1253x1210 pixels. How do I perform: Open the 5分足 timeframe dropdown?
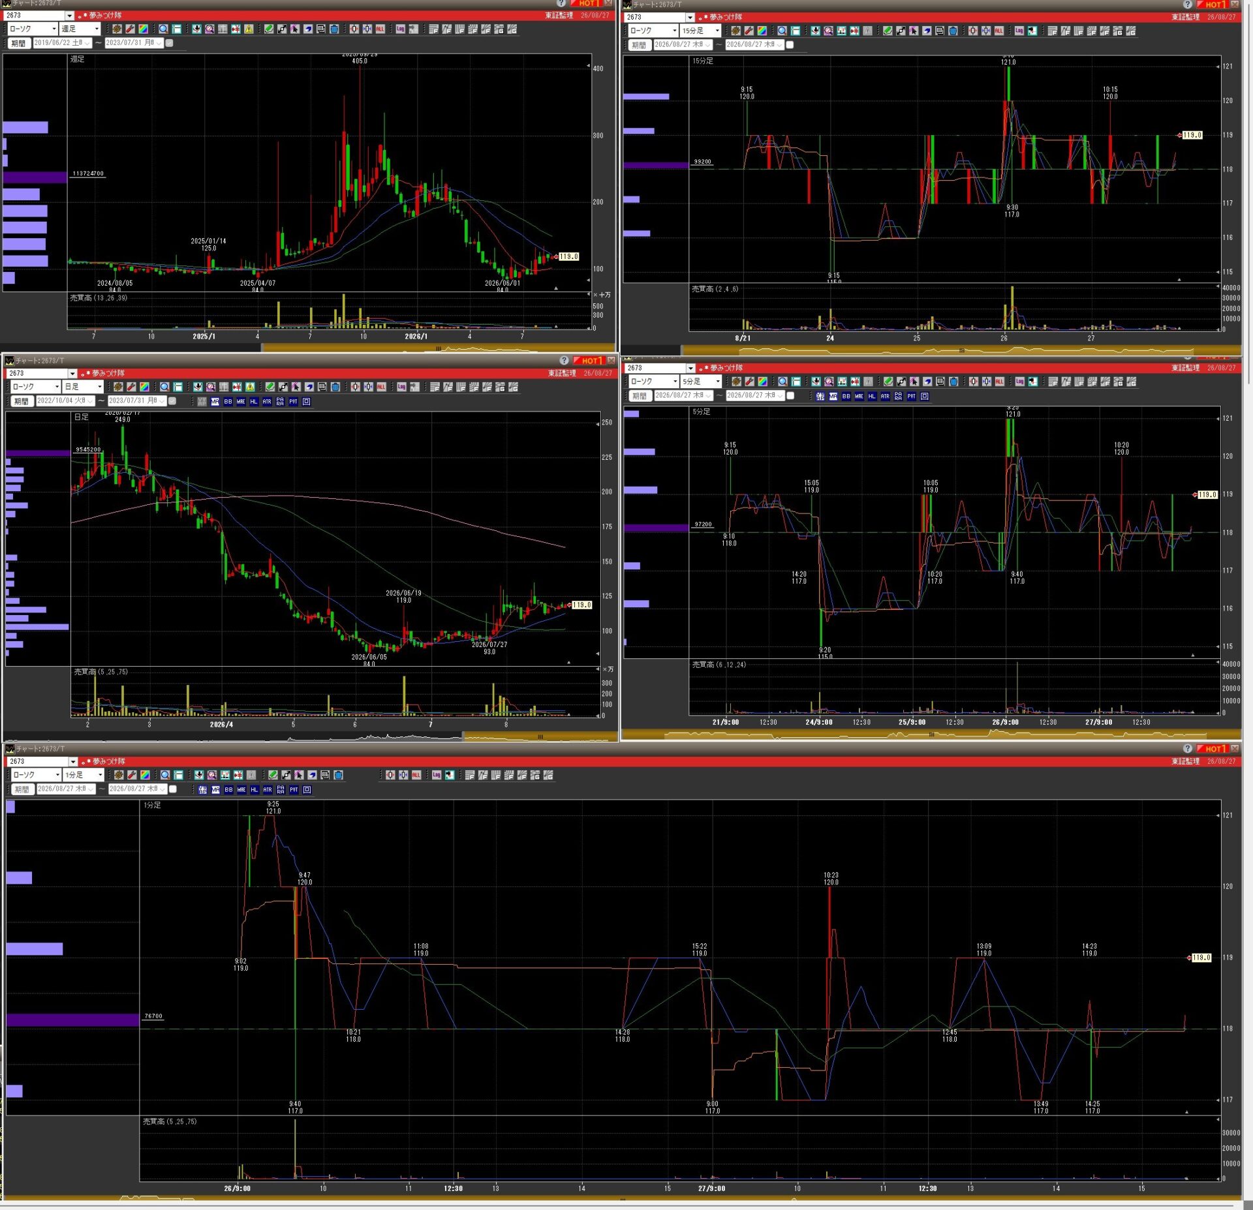701,382
